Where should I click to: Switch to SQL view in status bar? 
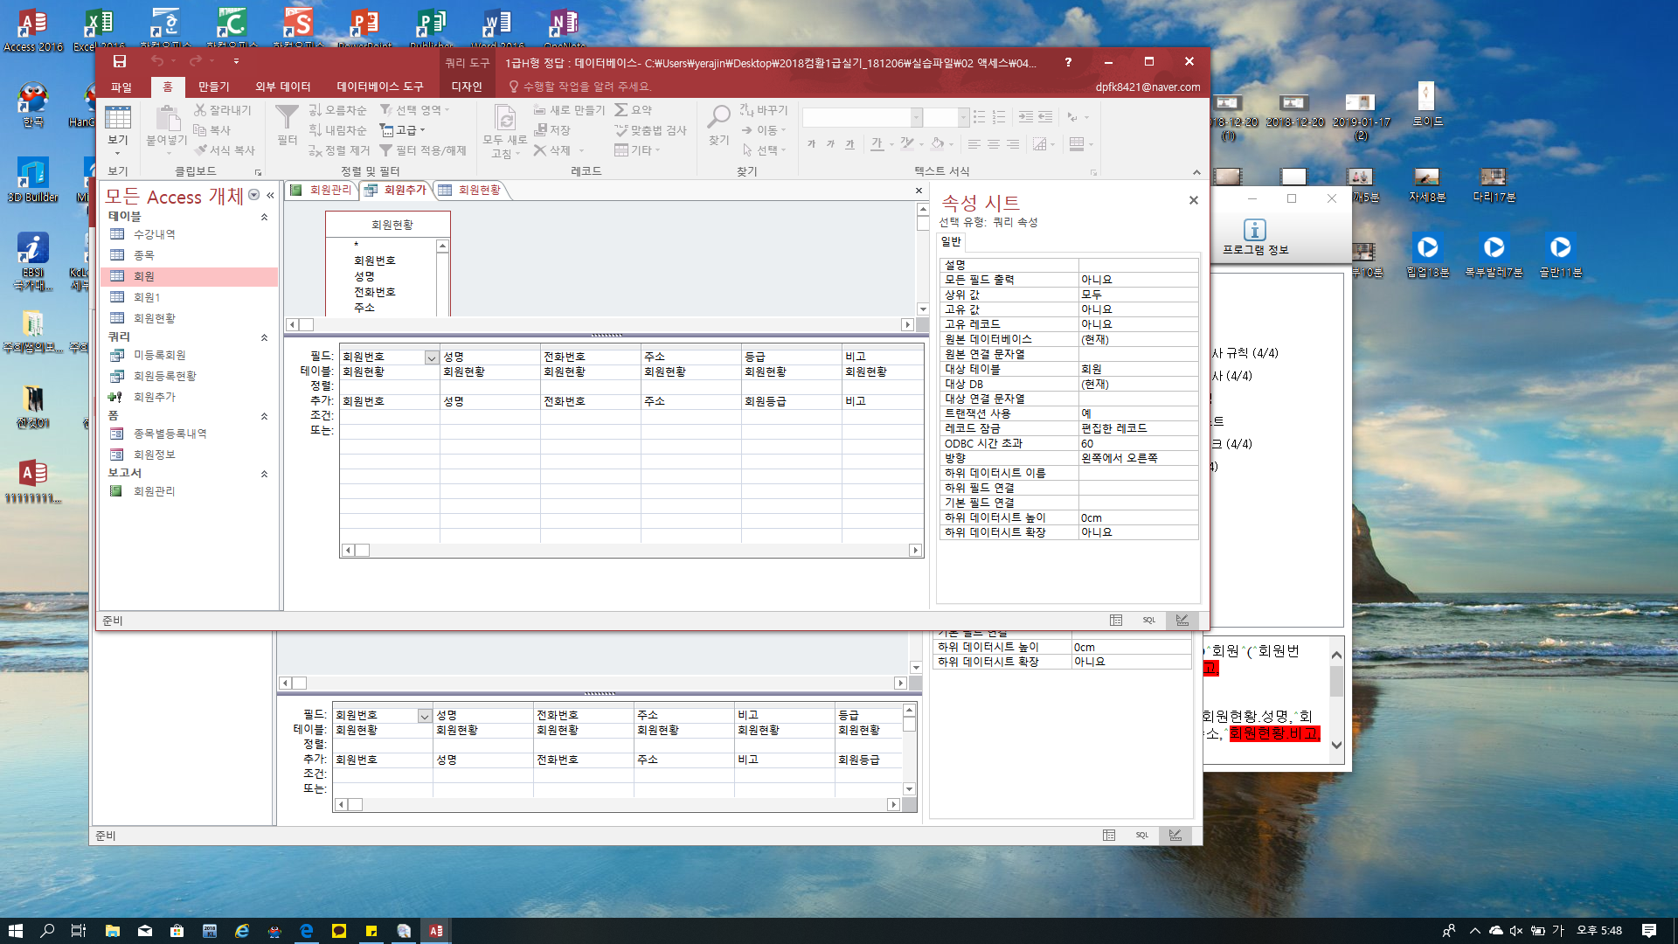click(1148, 620)
